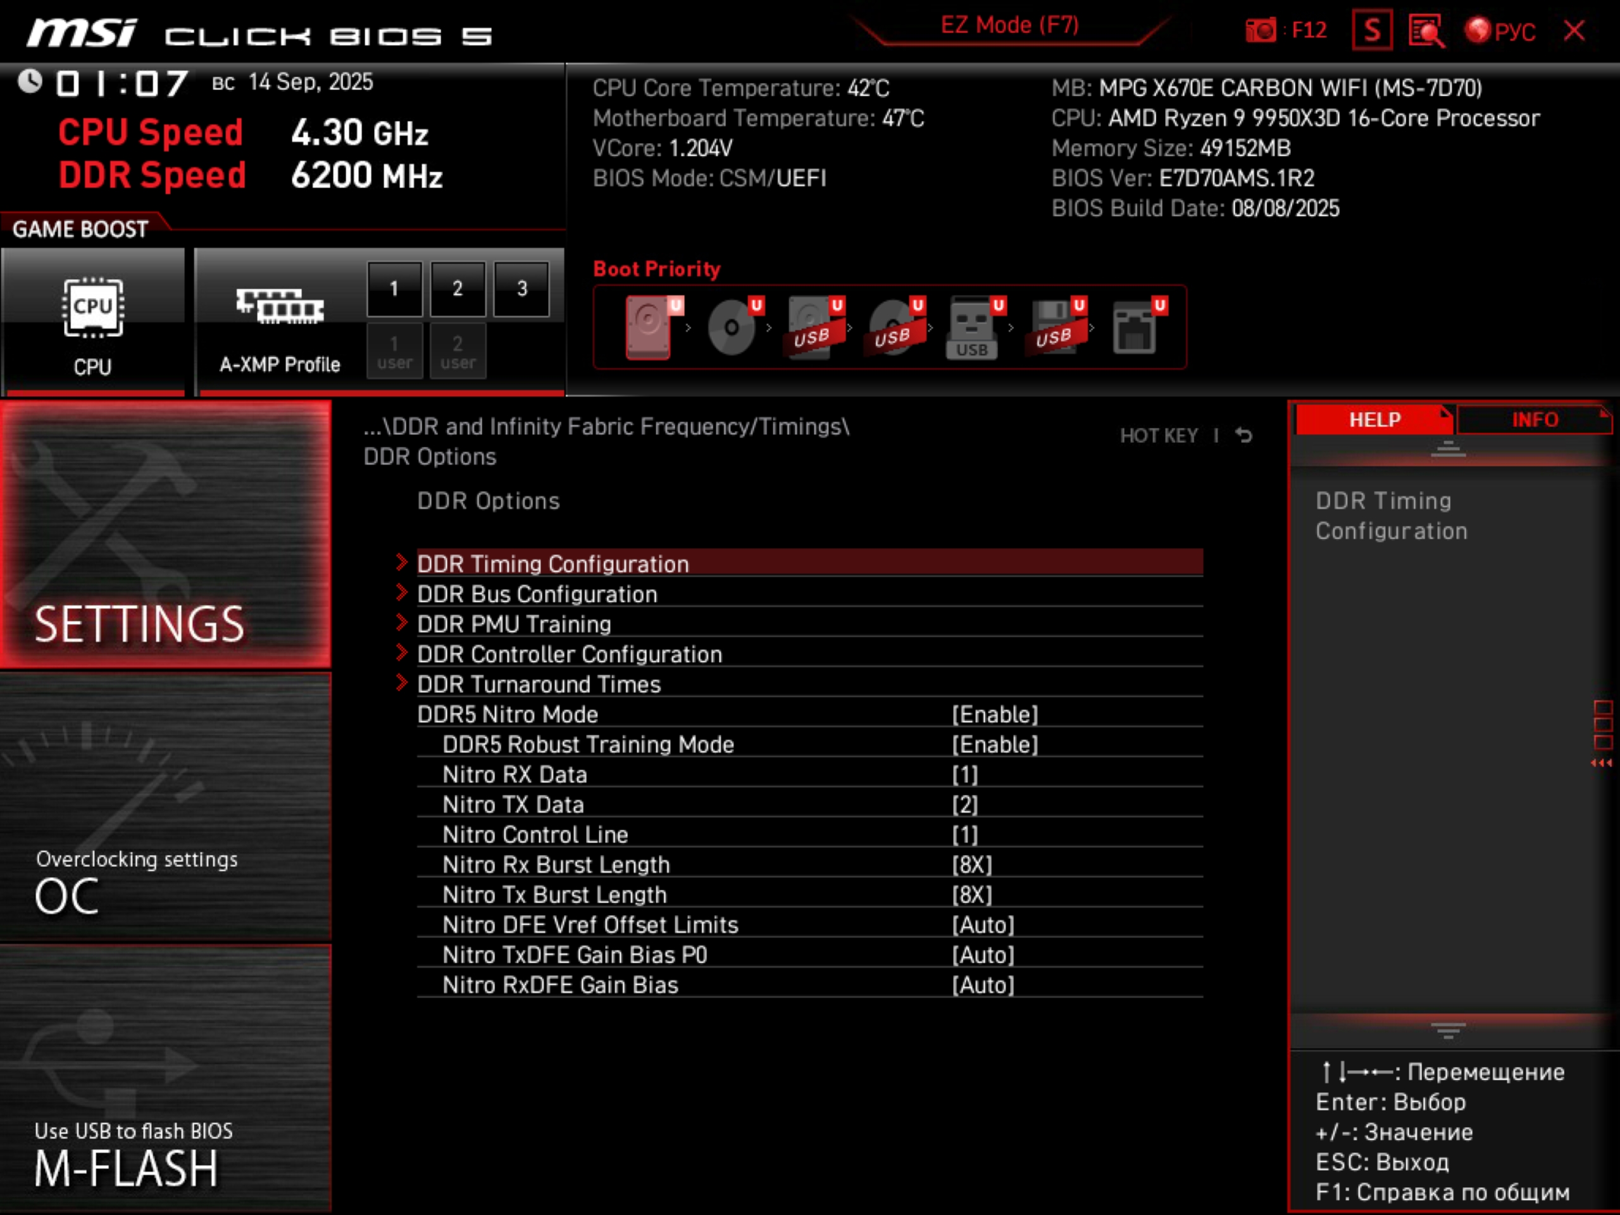
Task: Switch to EZ Mode (F7)
Action: click(1009, 26)
